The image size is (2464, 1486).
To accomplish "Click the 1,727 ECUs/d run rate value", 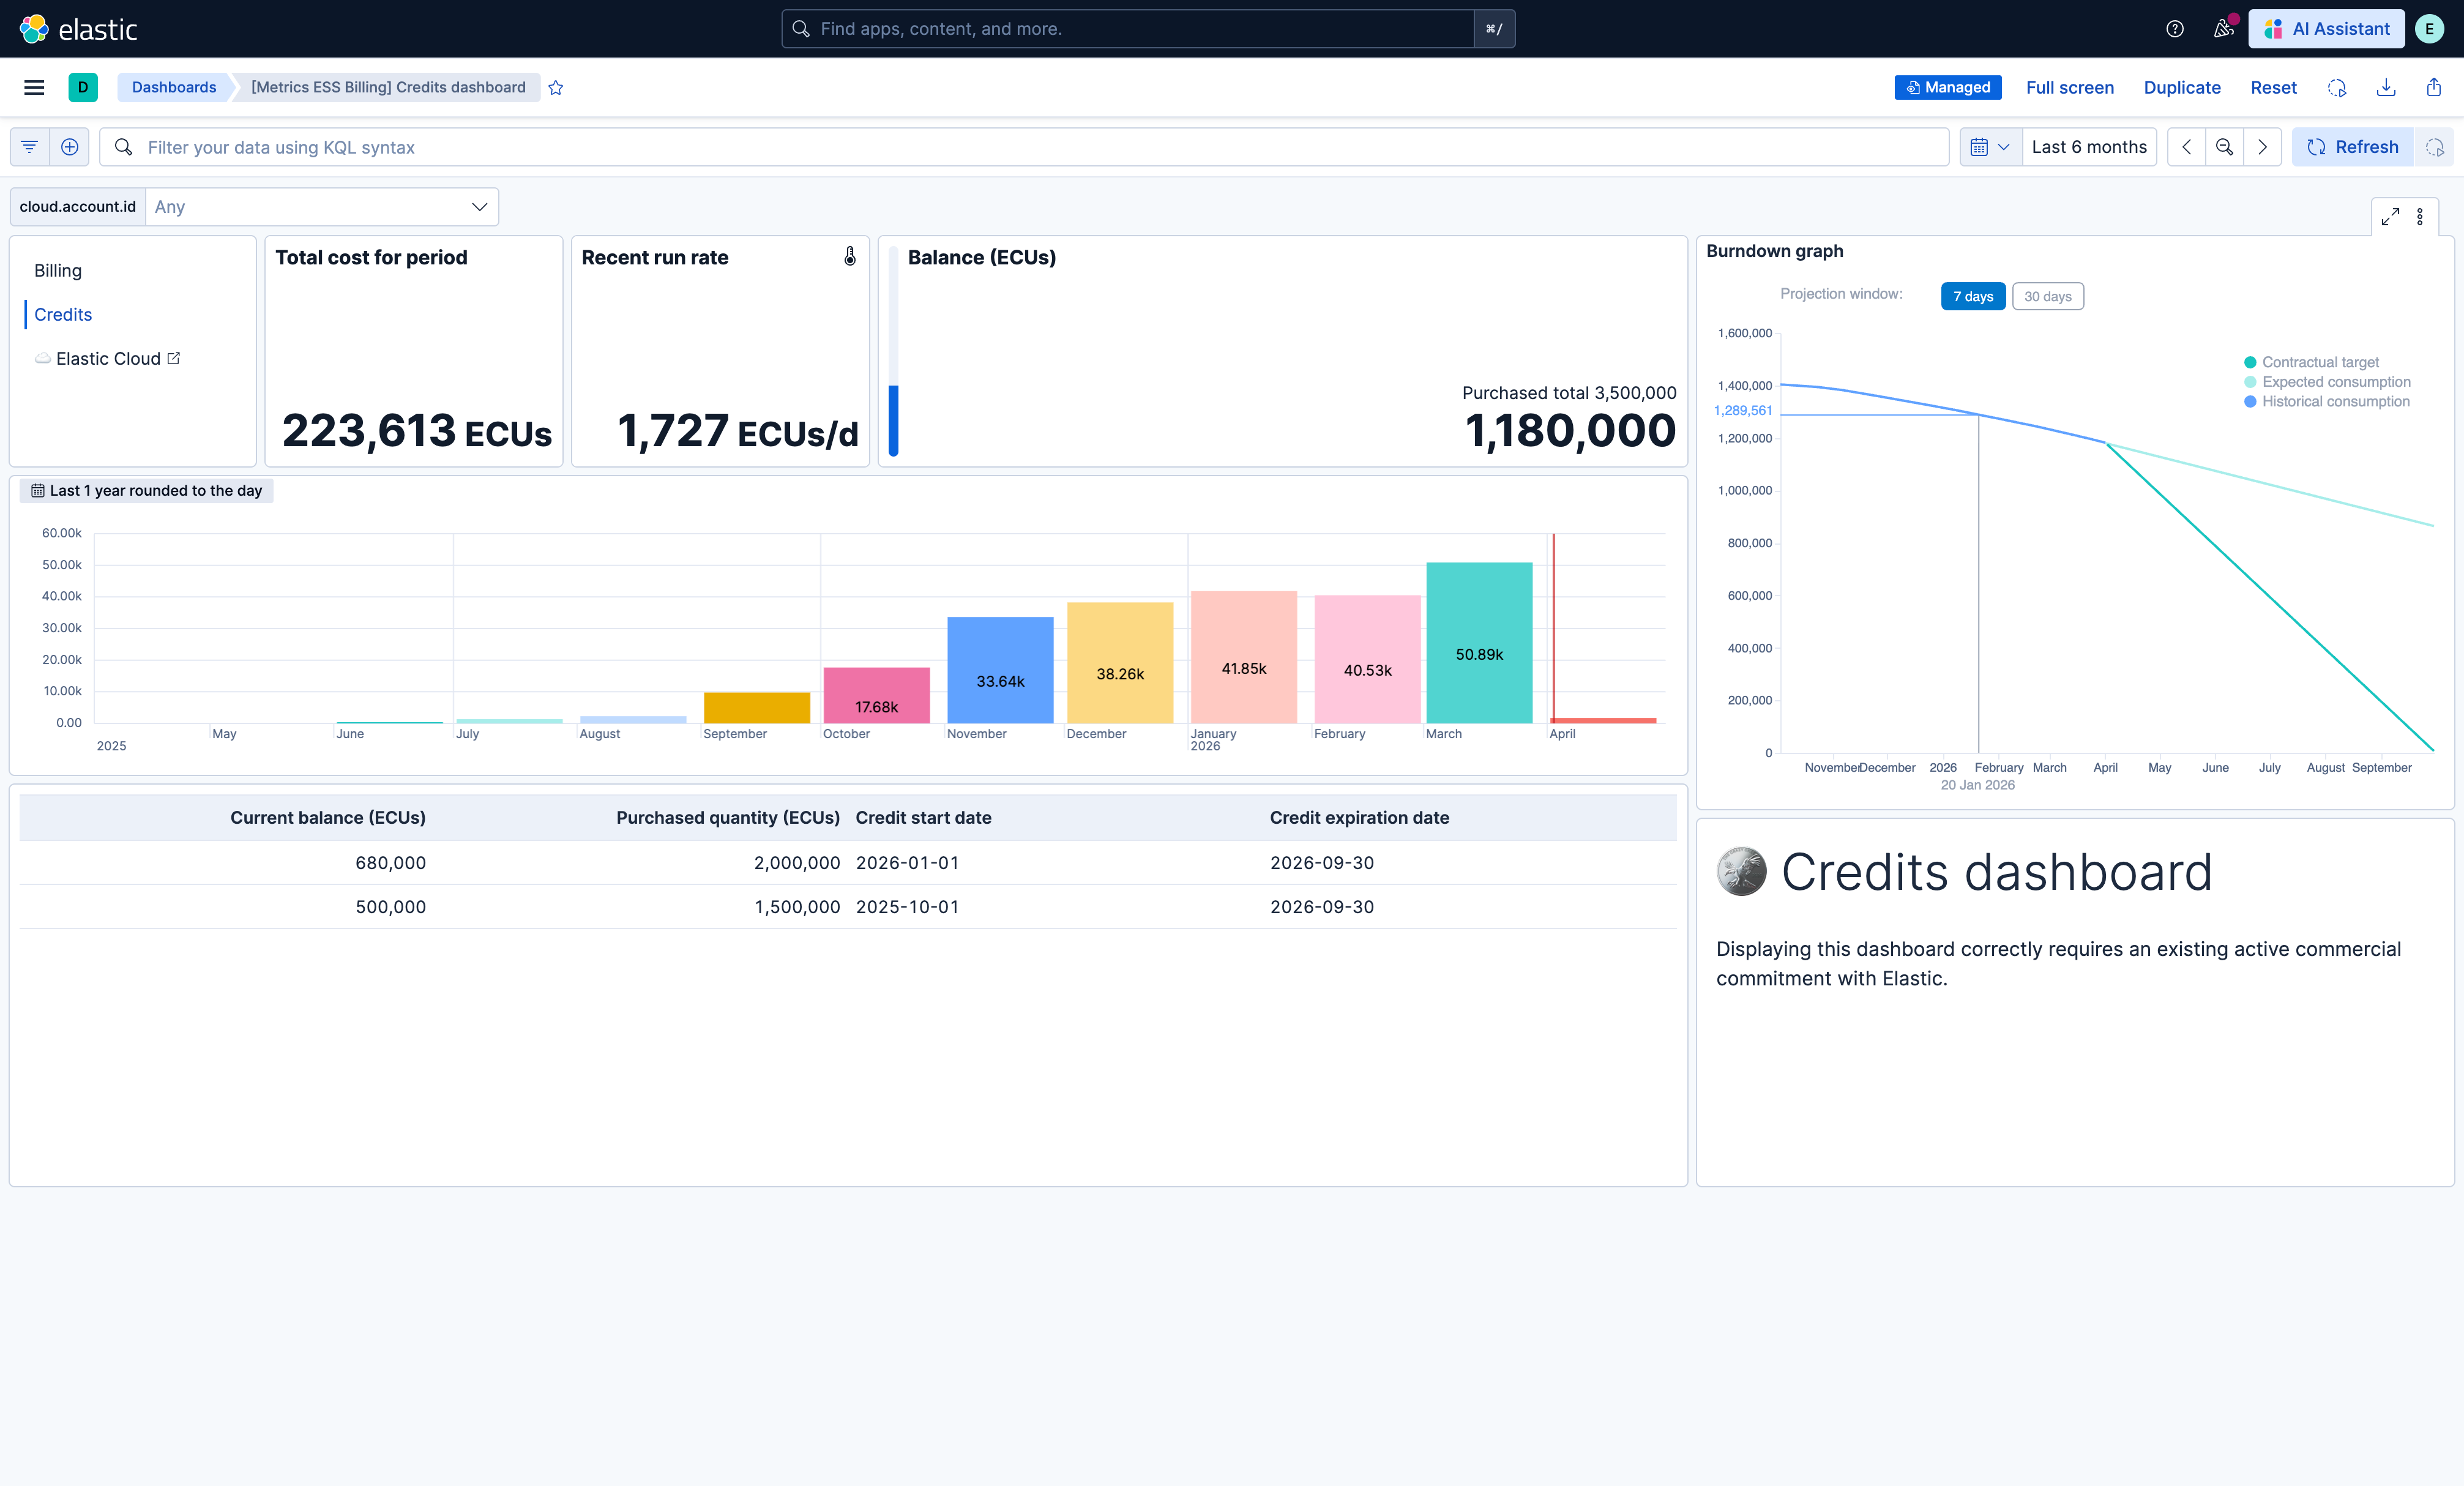I will [738, 431].
